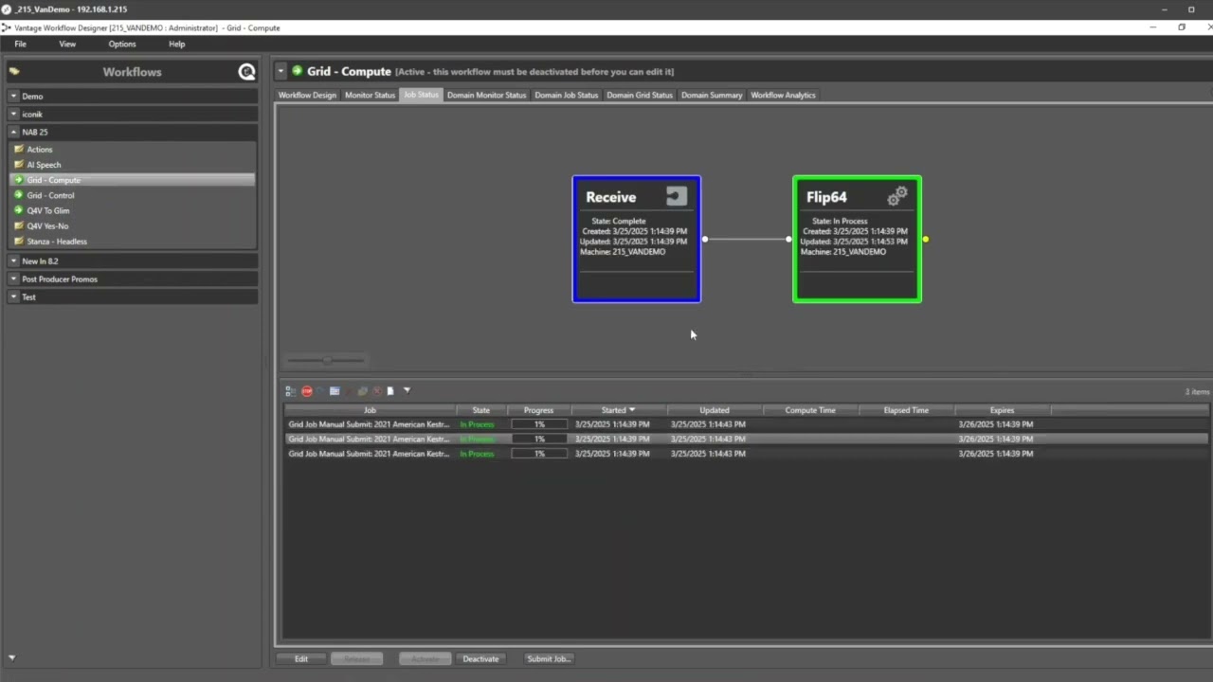The width and height of the screenshot is (1213, 682).
Task: Click the blank document icon in job toolbar
Action: click(x=390, y=391)
